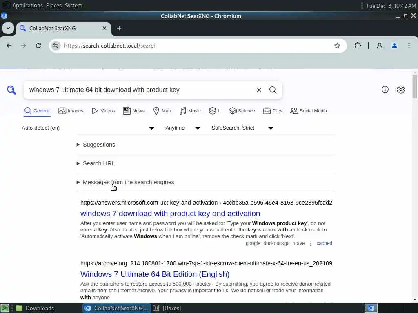Screen dimensions: 418x313
Task: Switch to the Videos category
Action: (x=103, y=111)
